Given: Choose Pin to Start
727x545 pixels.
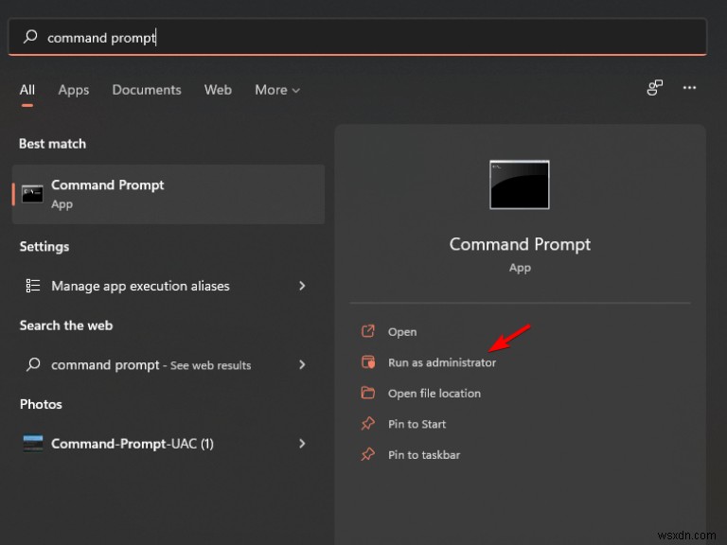Looking at the screenshot, I should click(x=417, y=424).
